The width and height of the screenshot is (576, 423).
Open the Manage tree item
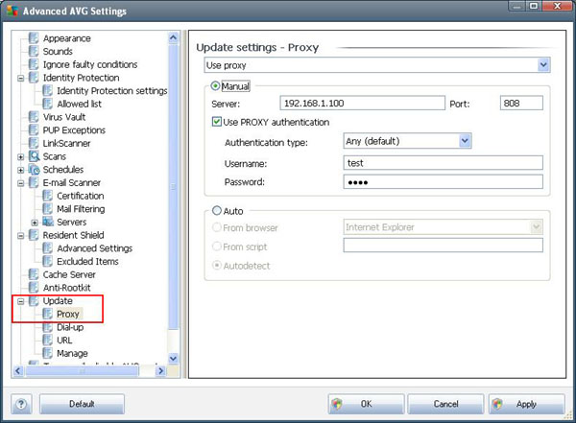coord(72,354)
